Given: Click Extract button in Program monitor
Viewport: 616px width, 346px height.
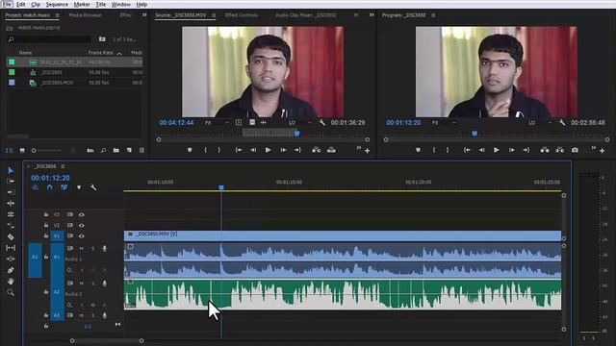Looking at the screenshot, I should 560,150.
